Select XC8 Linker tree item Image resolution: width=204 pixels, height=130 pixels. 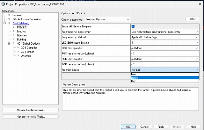pos(27,52)
